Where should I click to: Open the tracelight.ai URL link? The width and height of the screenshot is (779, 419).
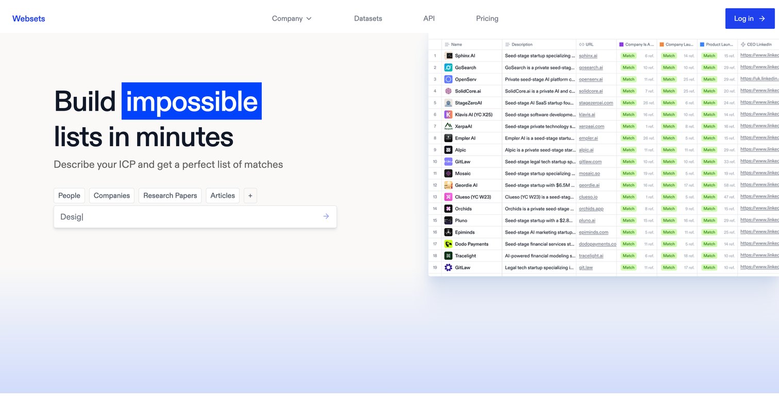591,256
